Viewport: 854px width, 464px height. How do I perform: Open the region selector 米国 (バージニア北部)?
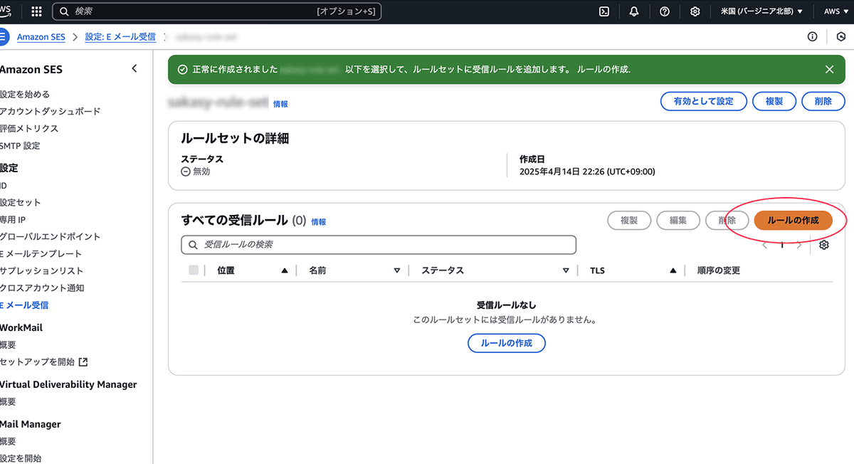click(761, 11)
